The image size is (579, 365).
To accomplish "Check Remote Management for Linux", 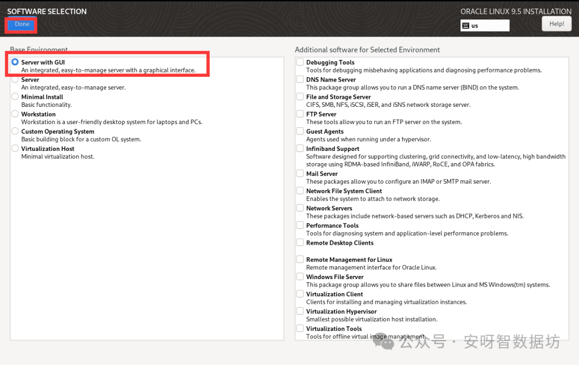I will point(300,259).
